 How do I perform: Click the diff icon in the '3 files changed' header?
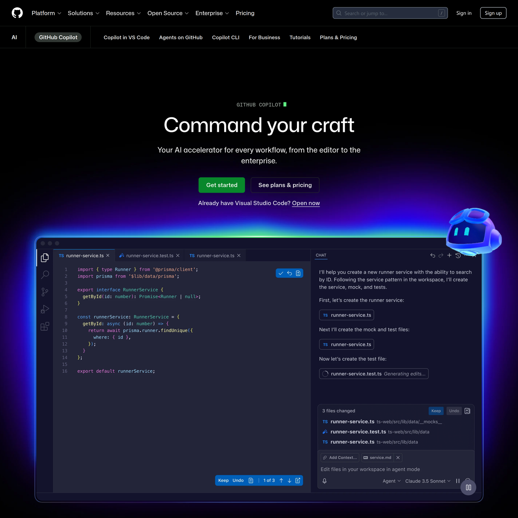[467, 411]
